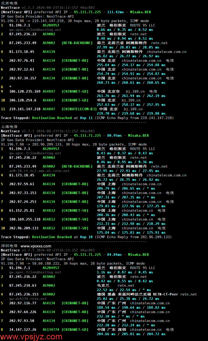Select latency line starting 175.84 ms

click(x=131, y=233)
